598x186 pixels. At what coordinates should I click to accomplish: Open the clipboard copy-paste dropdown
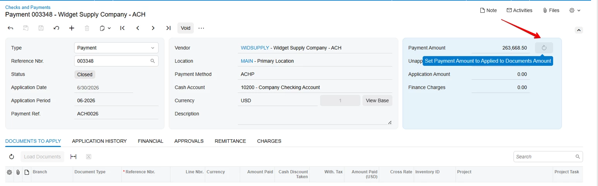(x=105, y=28)
